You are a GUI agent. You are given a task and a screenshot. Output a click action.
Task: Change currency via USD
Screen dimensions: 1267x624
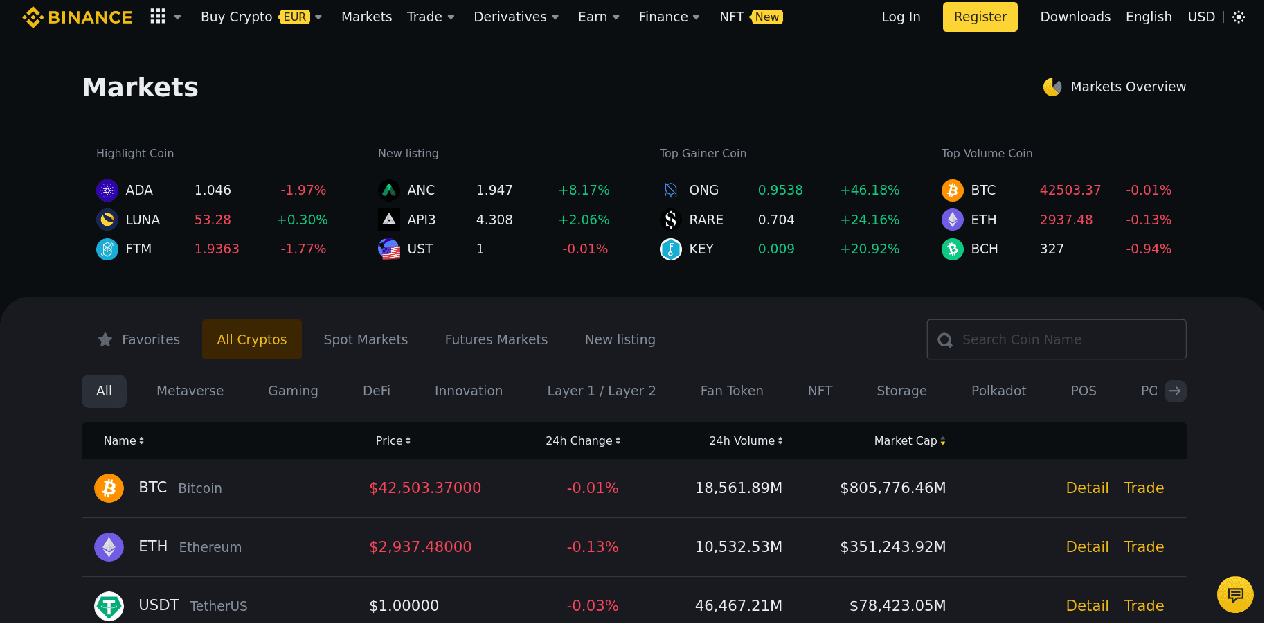coord(1201,17)
